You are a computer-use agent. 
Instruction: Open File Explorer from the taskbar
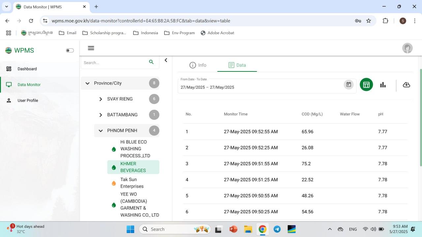click(248, 229)
